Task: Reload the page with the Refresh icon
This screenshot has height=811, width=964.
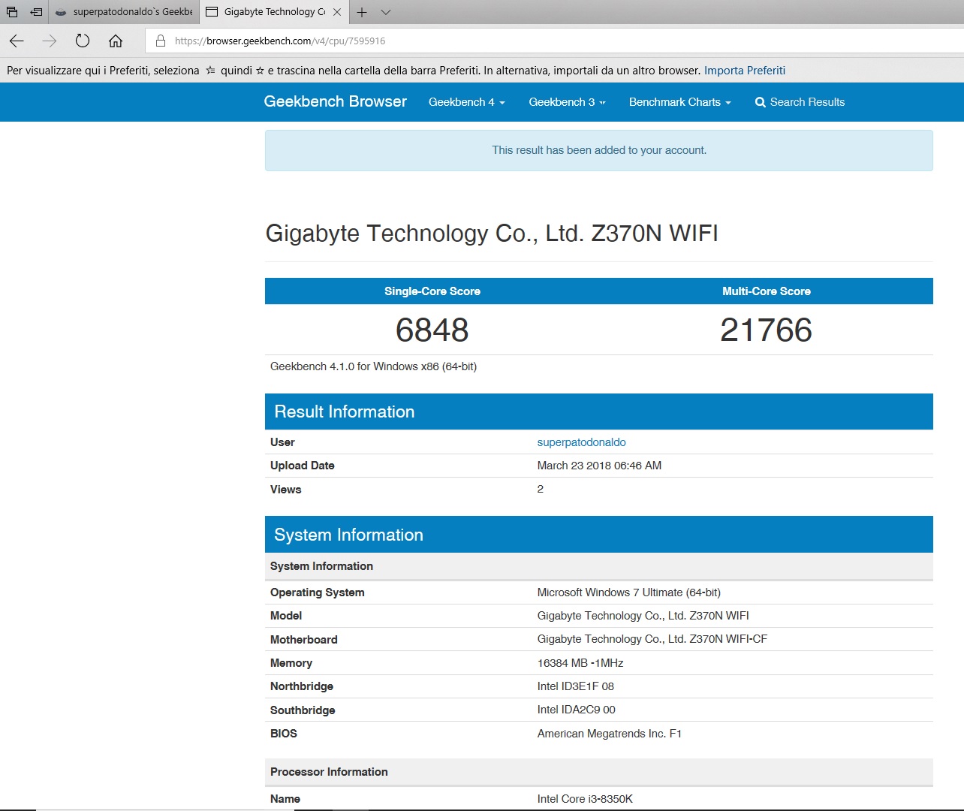Action: [83, 41]
